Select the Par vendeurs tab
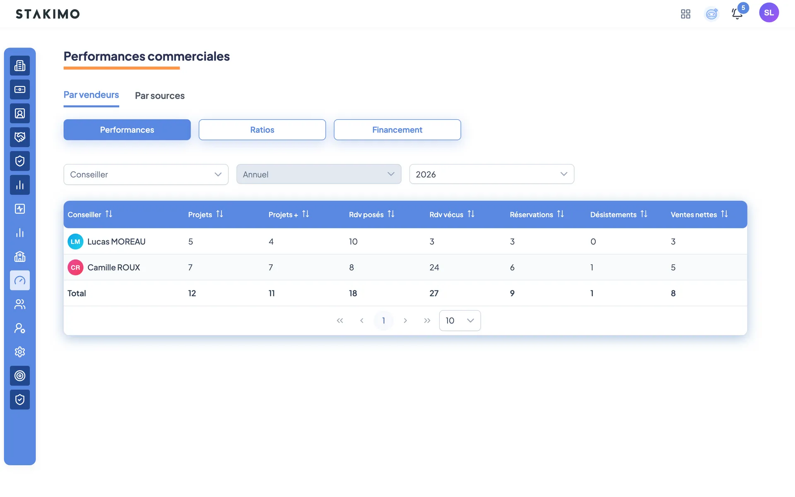 point(91,95)
